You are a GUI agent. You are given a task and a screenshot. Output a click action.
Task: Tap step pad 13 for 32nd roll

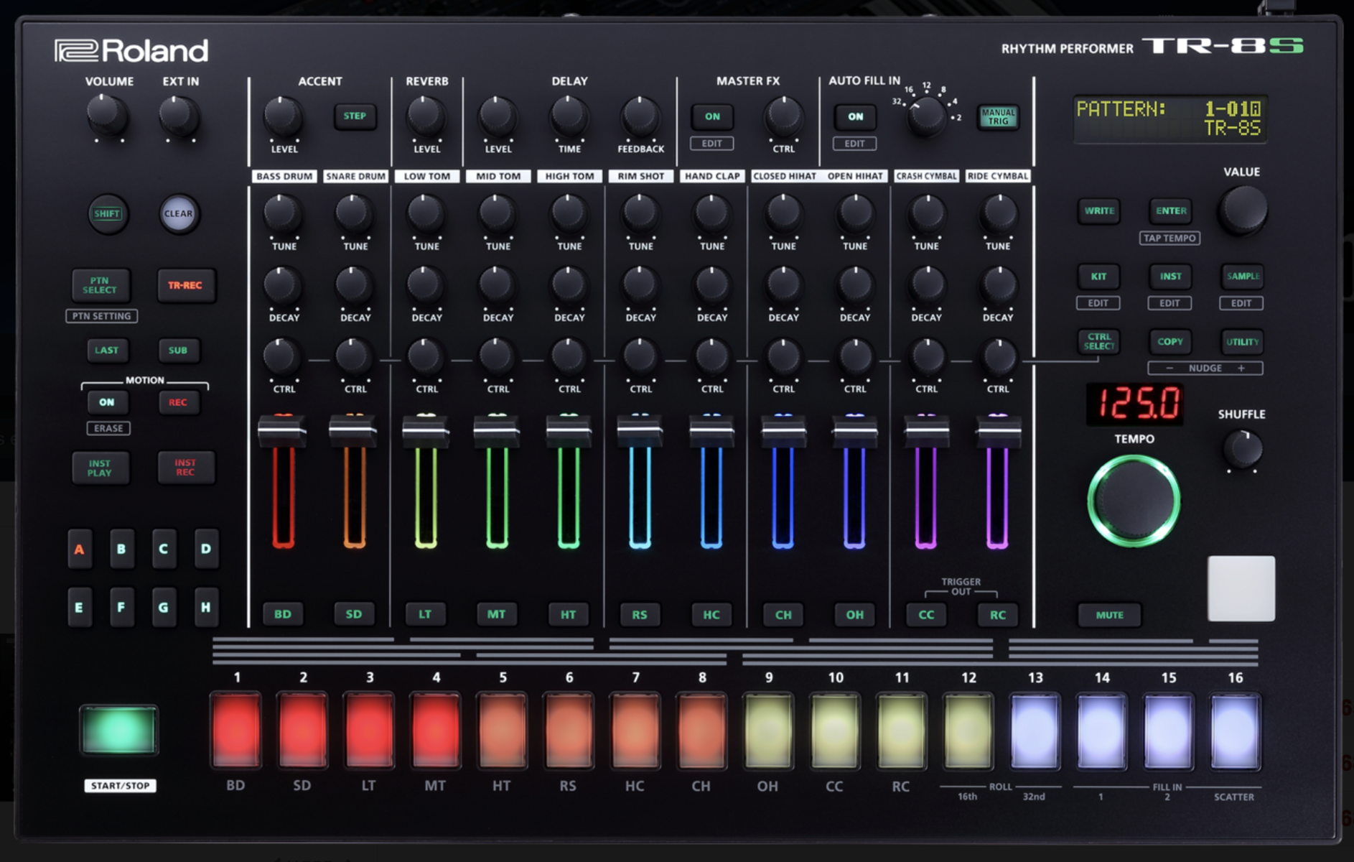click(x=1035, y=730)
